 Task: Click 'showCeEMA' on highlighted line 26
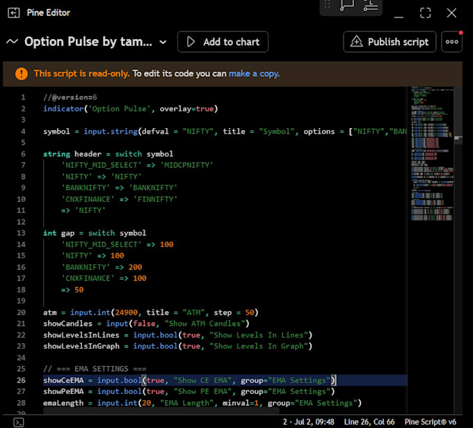pos(63,380)
